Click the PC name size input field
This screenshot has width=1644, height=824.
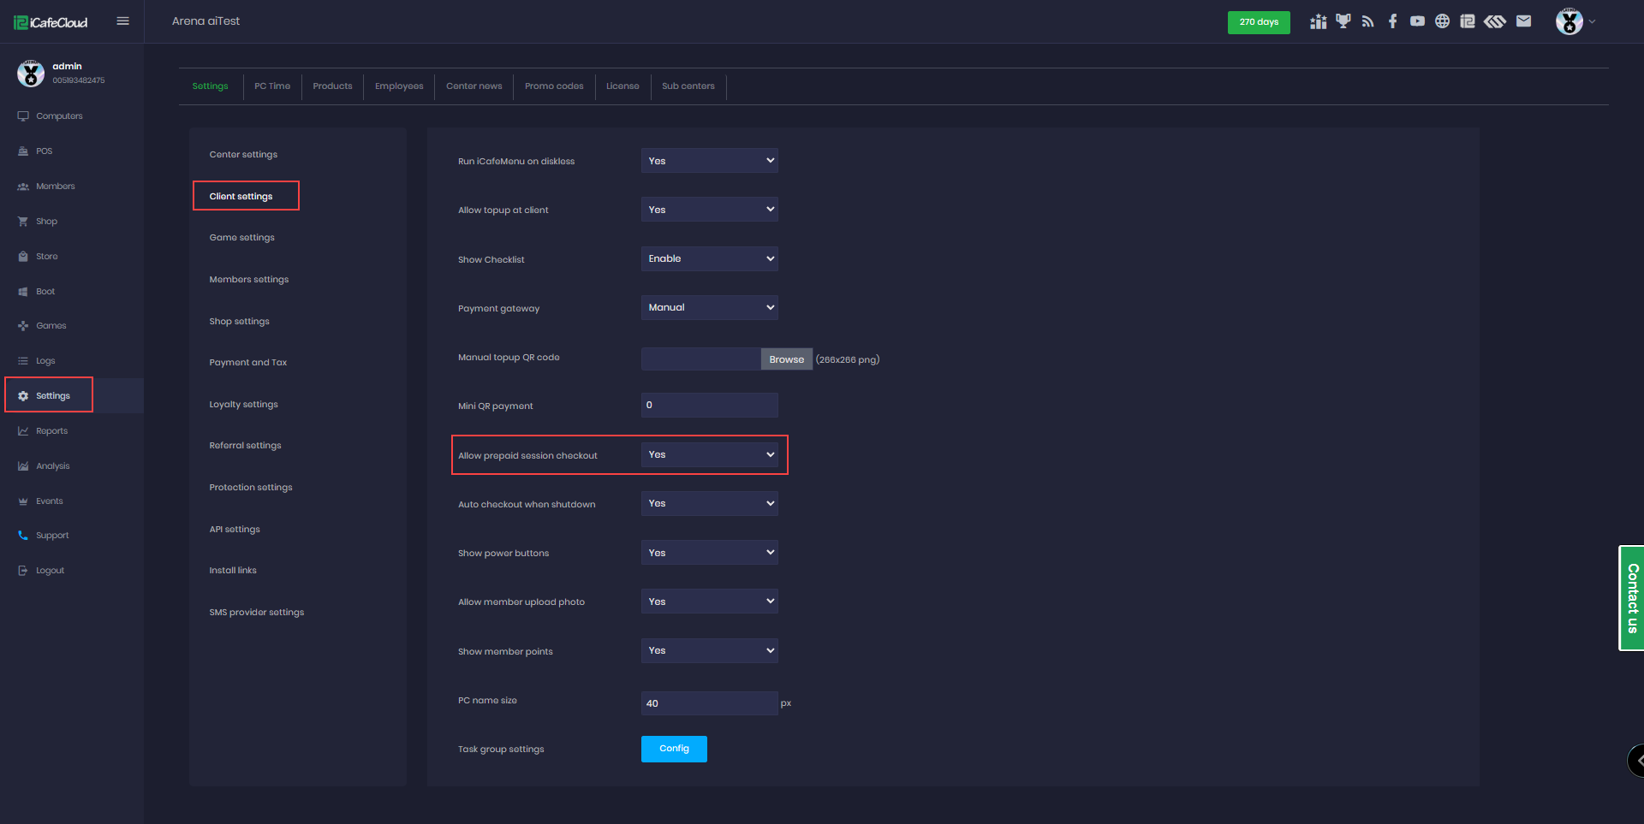coord(709,703)
